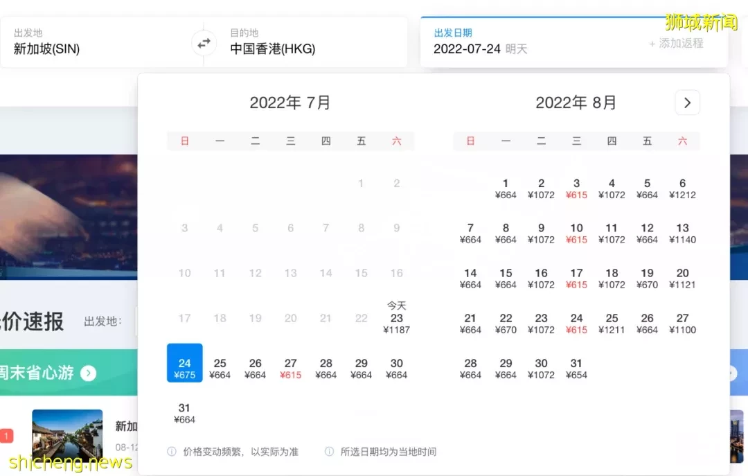Select today July 23 priced ¥1187

[x=396, y=318]
